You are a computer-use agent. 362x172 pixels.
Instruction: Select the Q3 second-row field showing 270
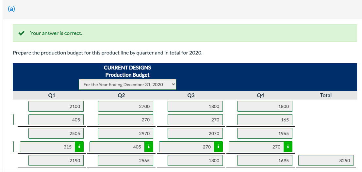(195, 120)
